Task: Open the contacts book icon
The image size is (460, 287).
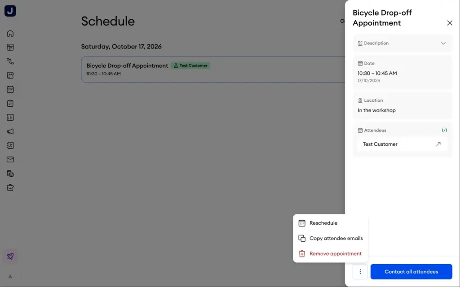Action: 10,146
